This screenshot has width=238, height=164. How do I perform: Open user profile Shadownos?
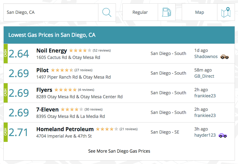pyautogui.click(x=206, y=57)
